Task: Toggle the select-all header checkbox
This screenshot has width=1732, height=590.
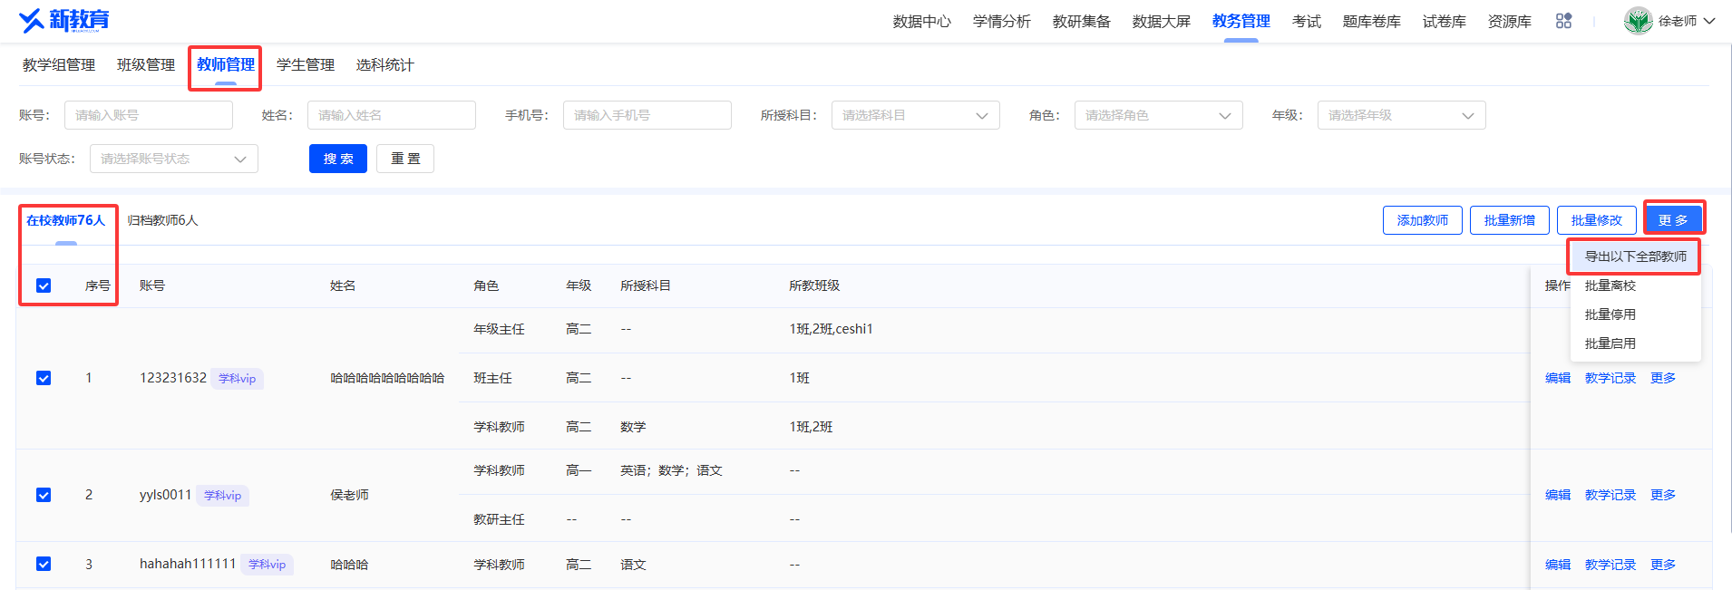Action: 44,285
